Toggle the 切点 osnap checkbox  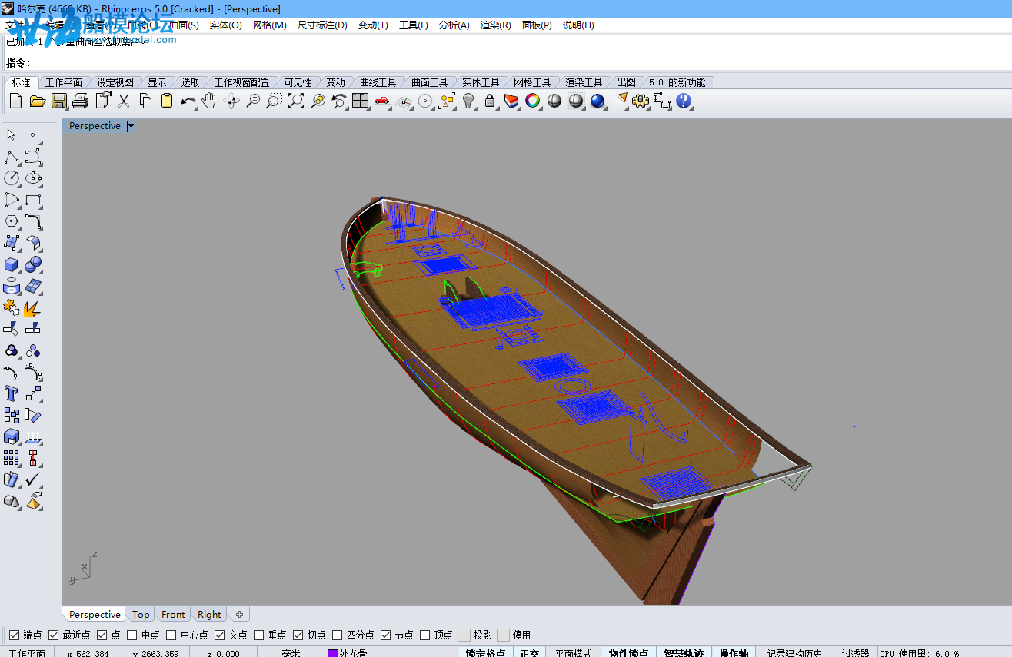(x=298, y=635)
